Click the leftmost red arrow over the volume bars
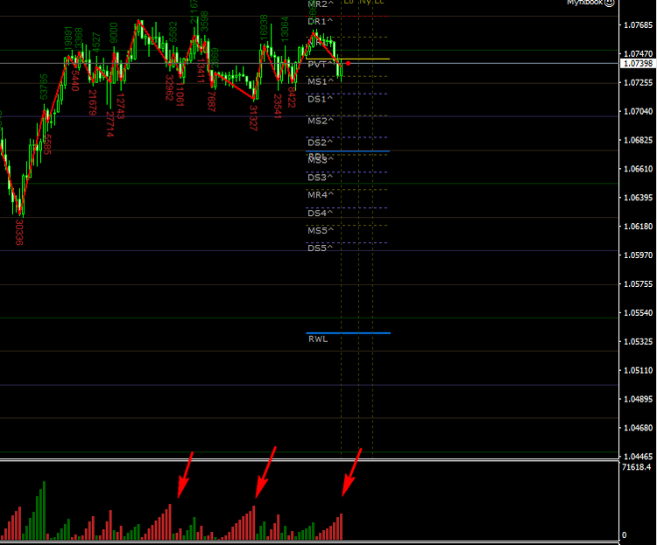Image resolution: width=657 pixels, height=545 pixels. 184,474
